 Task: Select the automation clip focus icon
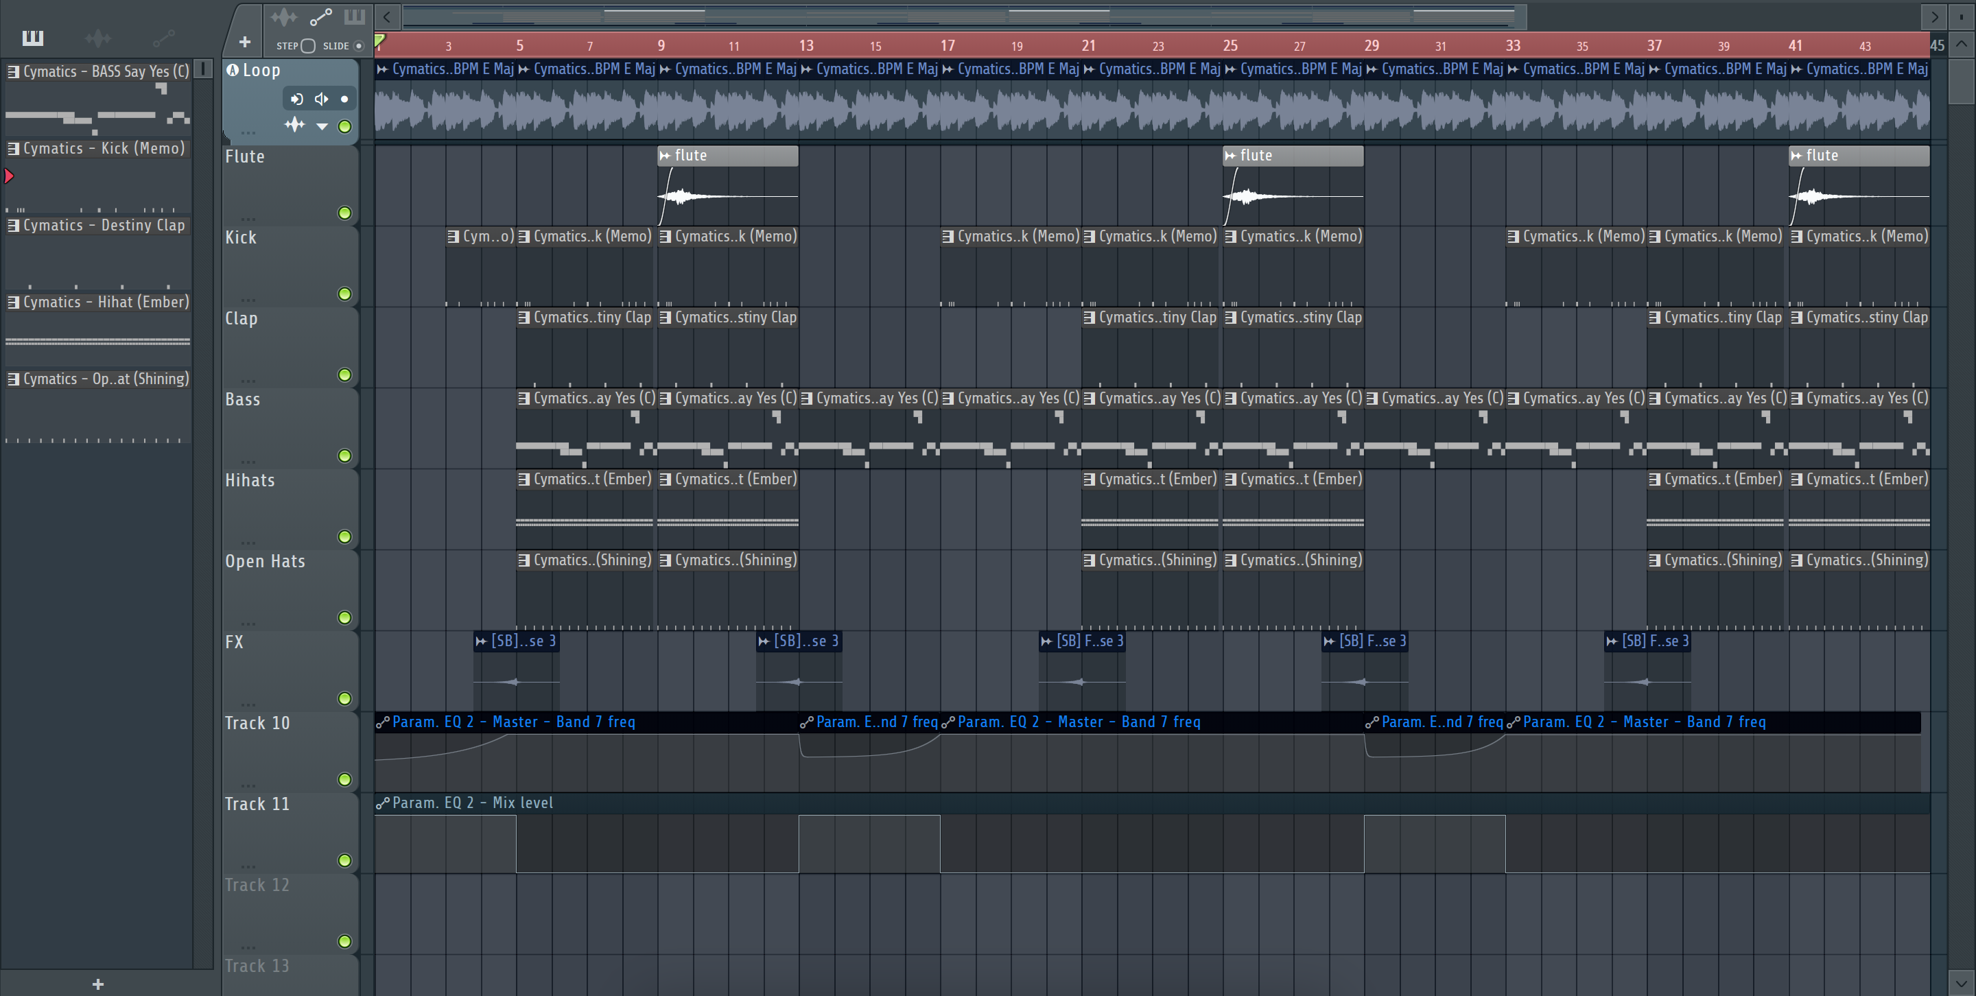320,17
